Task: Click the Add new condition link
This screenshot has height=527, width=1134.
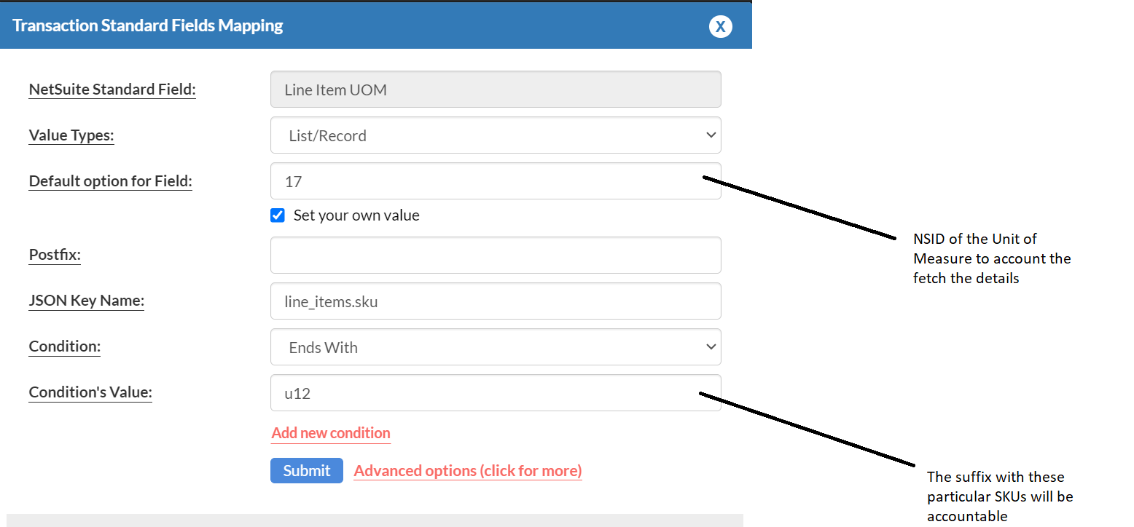Action: coord(330,432)
